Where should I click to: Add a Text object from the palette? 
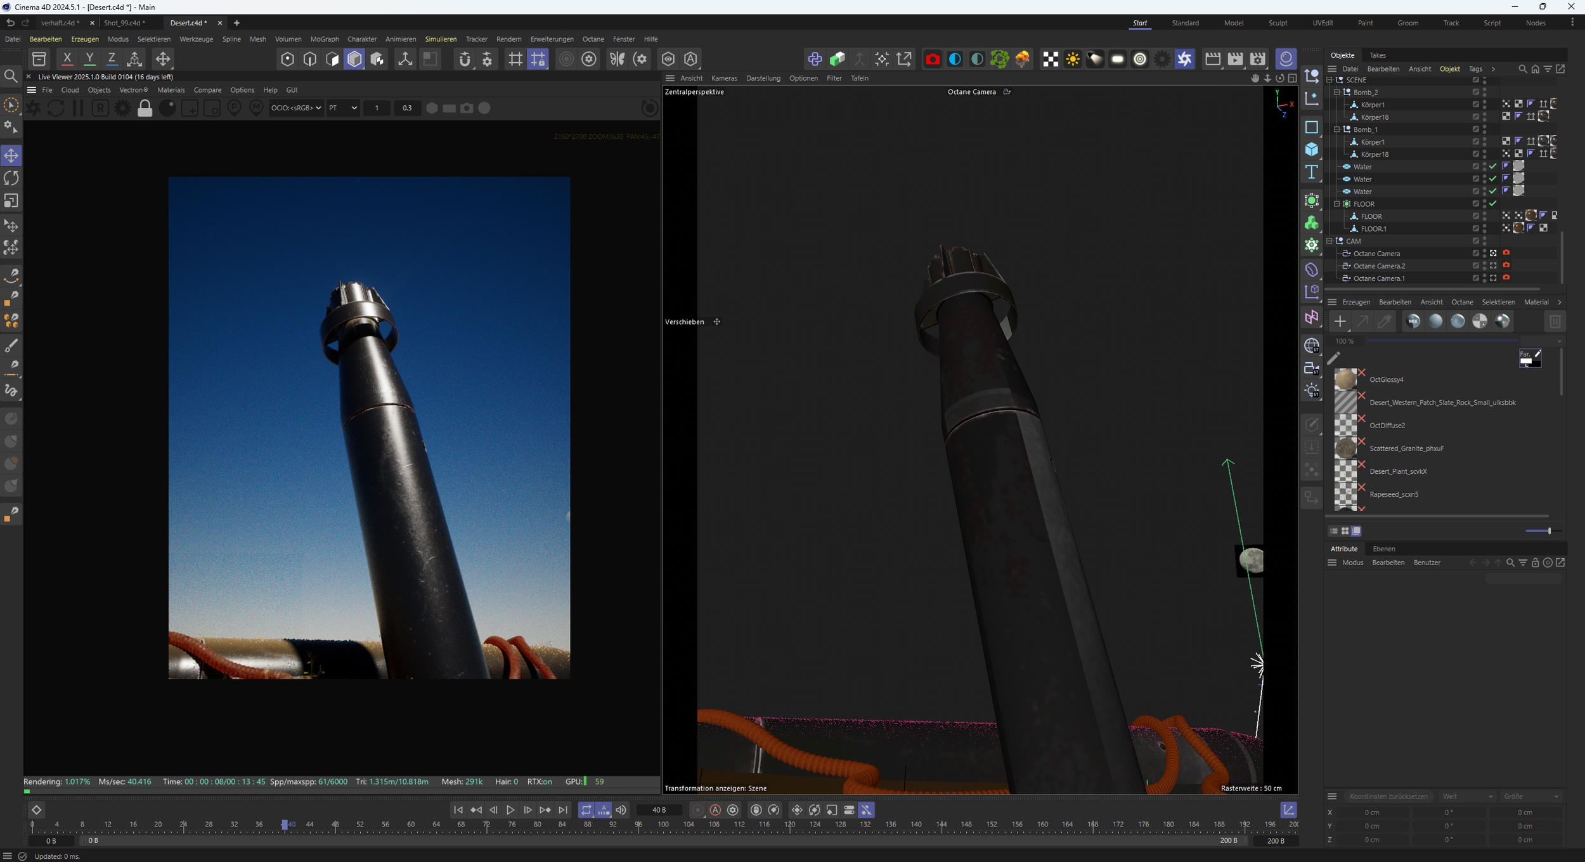pyautogui.click(x=1311, y=173)
